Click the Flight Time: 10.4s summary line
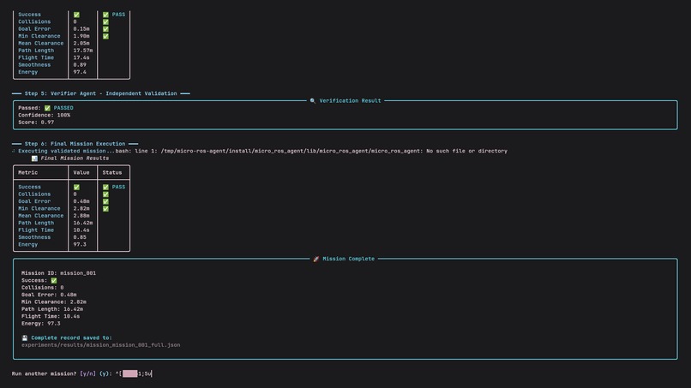The image size is (691, 388). coord(51,317)
